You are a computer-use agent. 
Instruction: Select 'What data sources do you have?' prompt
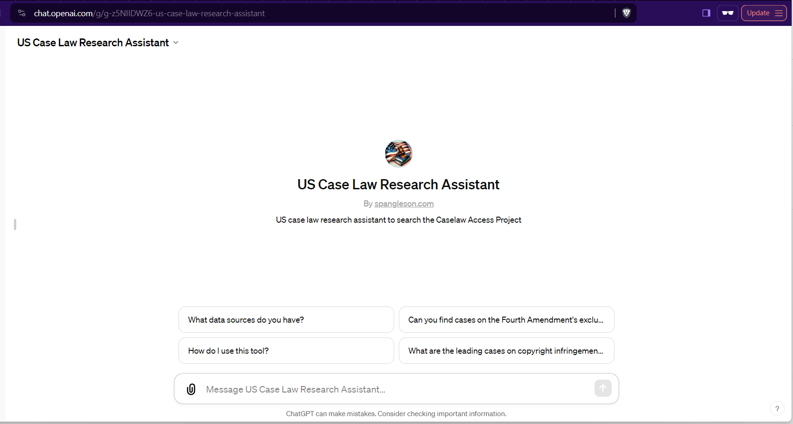286,320
